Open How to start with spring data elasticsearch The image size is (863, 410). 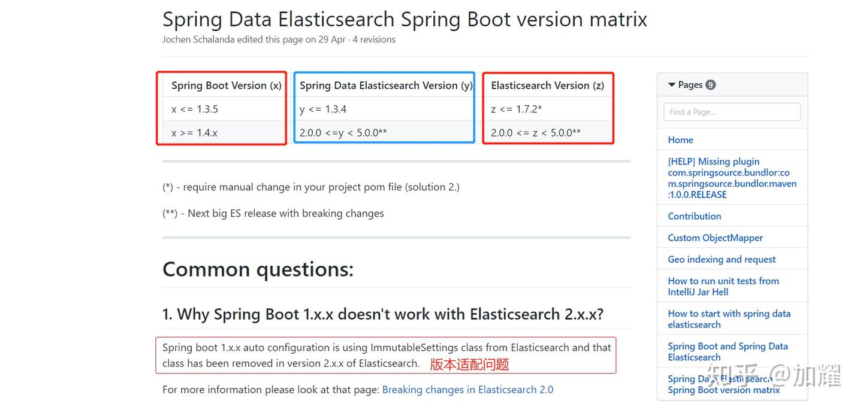pos(729,318)
